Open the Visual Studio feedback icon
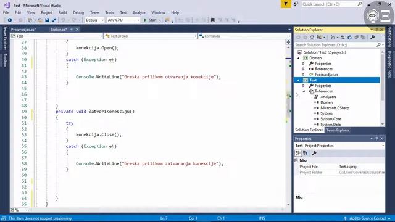 [x=296, y=4]
